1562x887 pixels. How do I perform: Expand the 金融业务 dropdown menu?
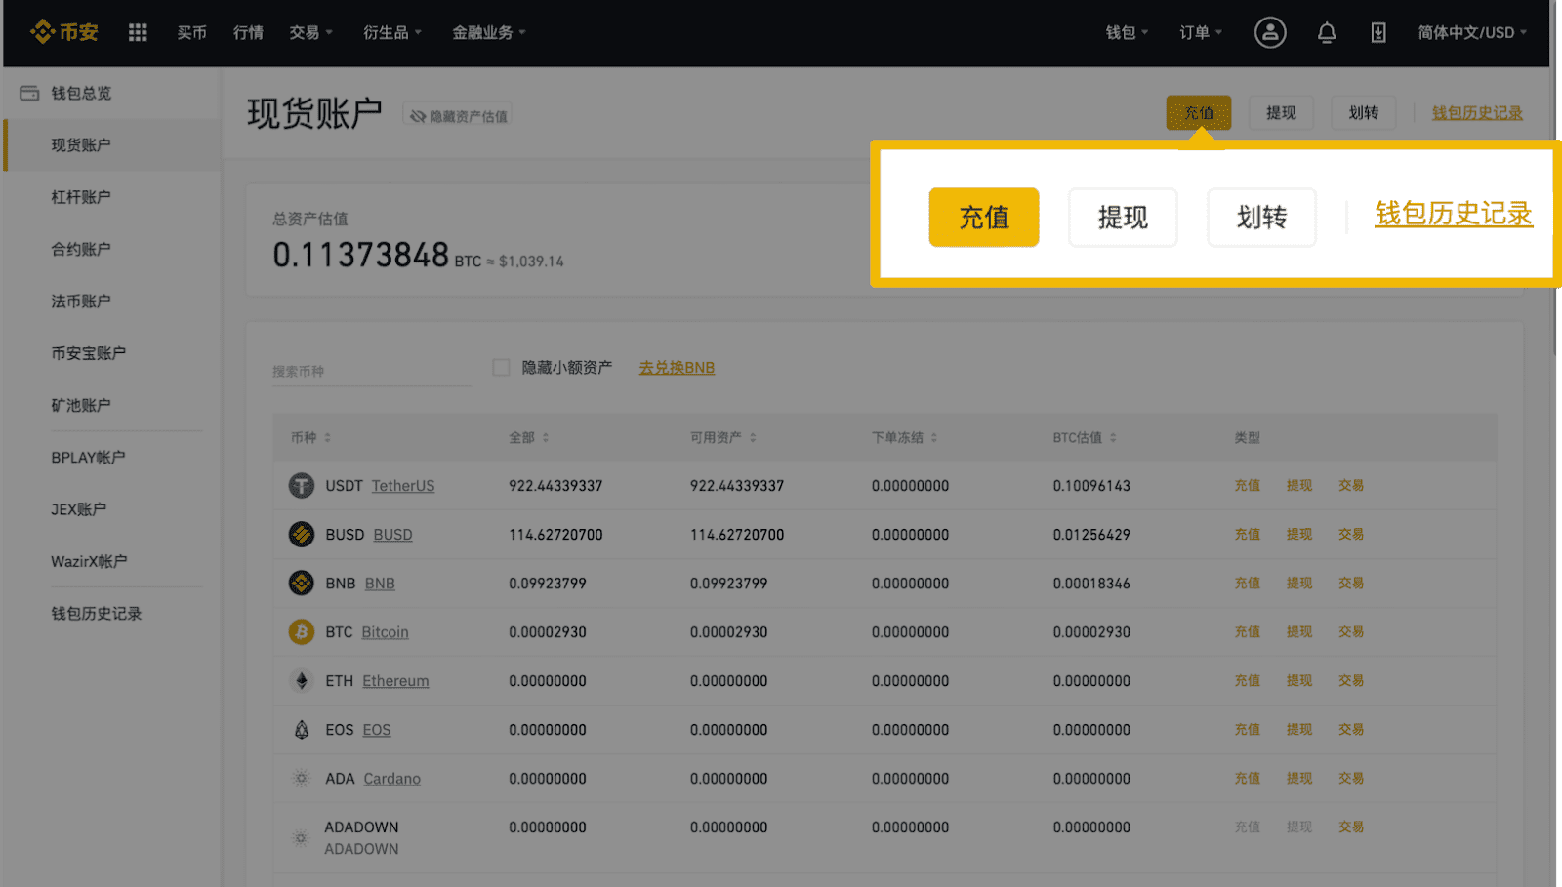(489, 32)
